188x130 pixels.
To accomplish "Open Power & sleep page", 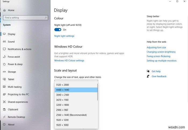I will coord(15,64).
